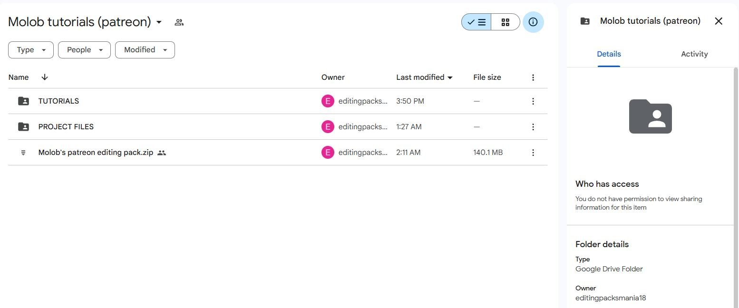Switch to grid layout view
This screenshot has height=308, width=739.
tap(506, 22)
